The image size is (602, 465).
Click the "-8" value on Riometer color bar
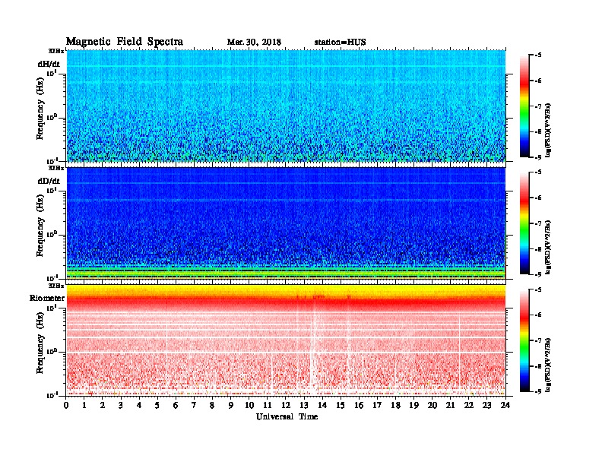[538, 365]
